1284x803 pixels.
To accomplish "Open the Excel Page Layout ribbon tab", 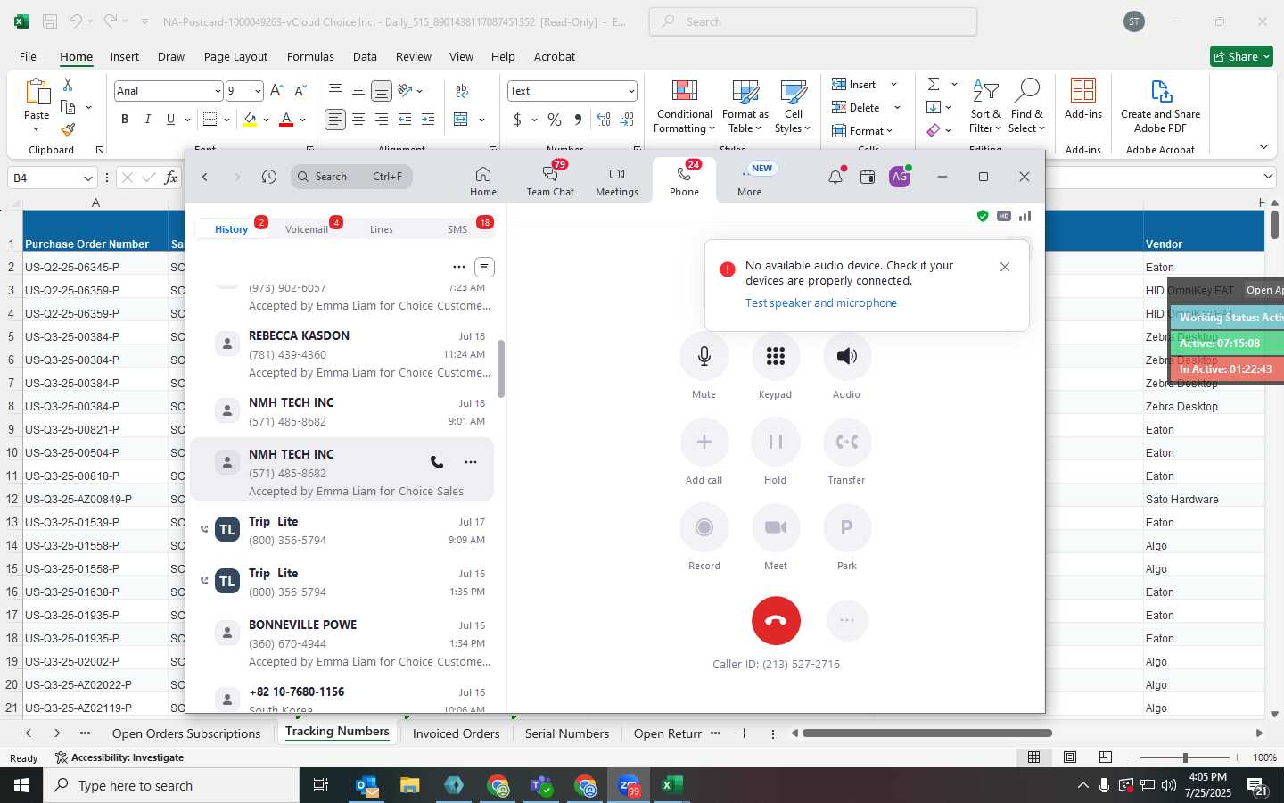I will 235,56.
